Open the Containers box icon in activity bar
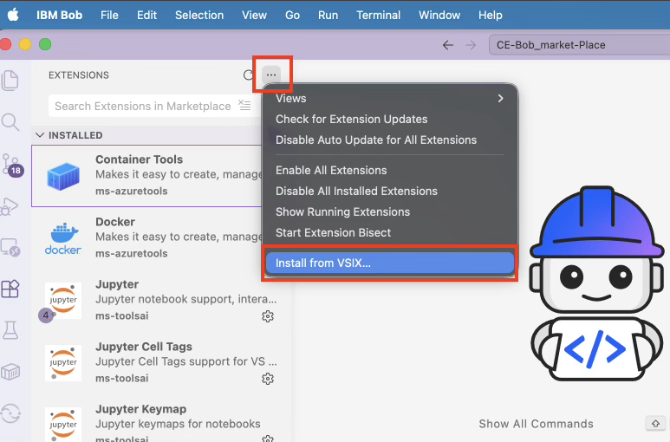670x442 pixels. coord(10,372)
